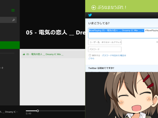Open the green hamburger menu
Image resolution: width=158 pixels, height=118 pixels.
tap(13, 10)
